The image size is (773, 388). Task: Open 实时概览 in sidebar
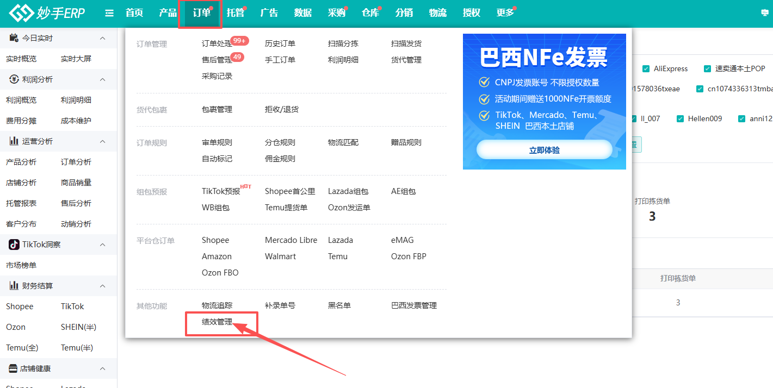[21, 59]
